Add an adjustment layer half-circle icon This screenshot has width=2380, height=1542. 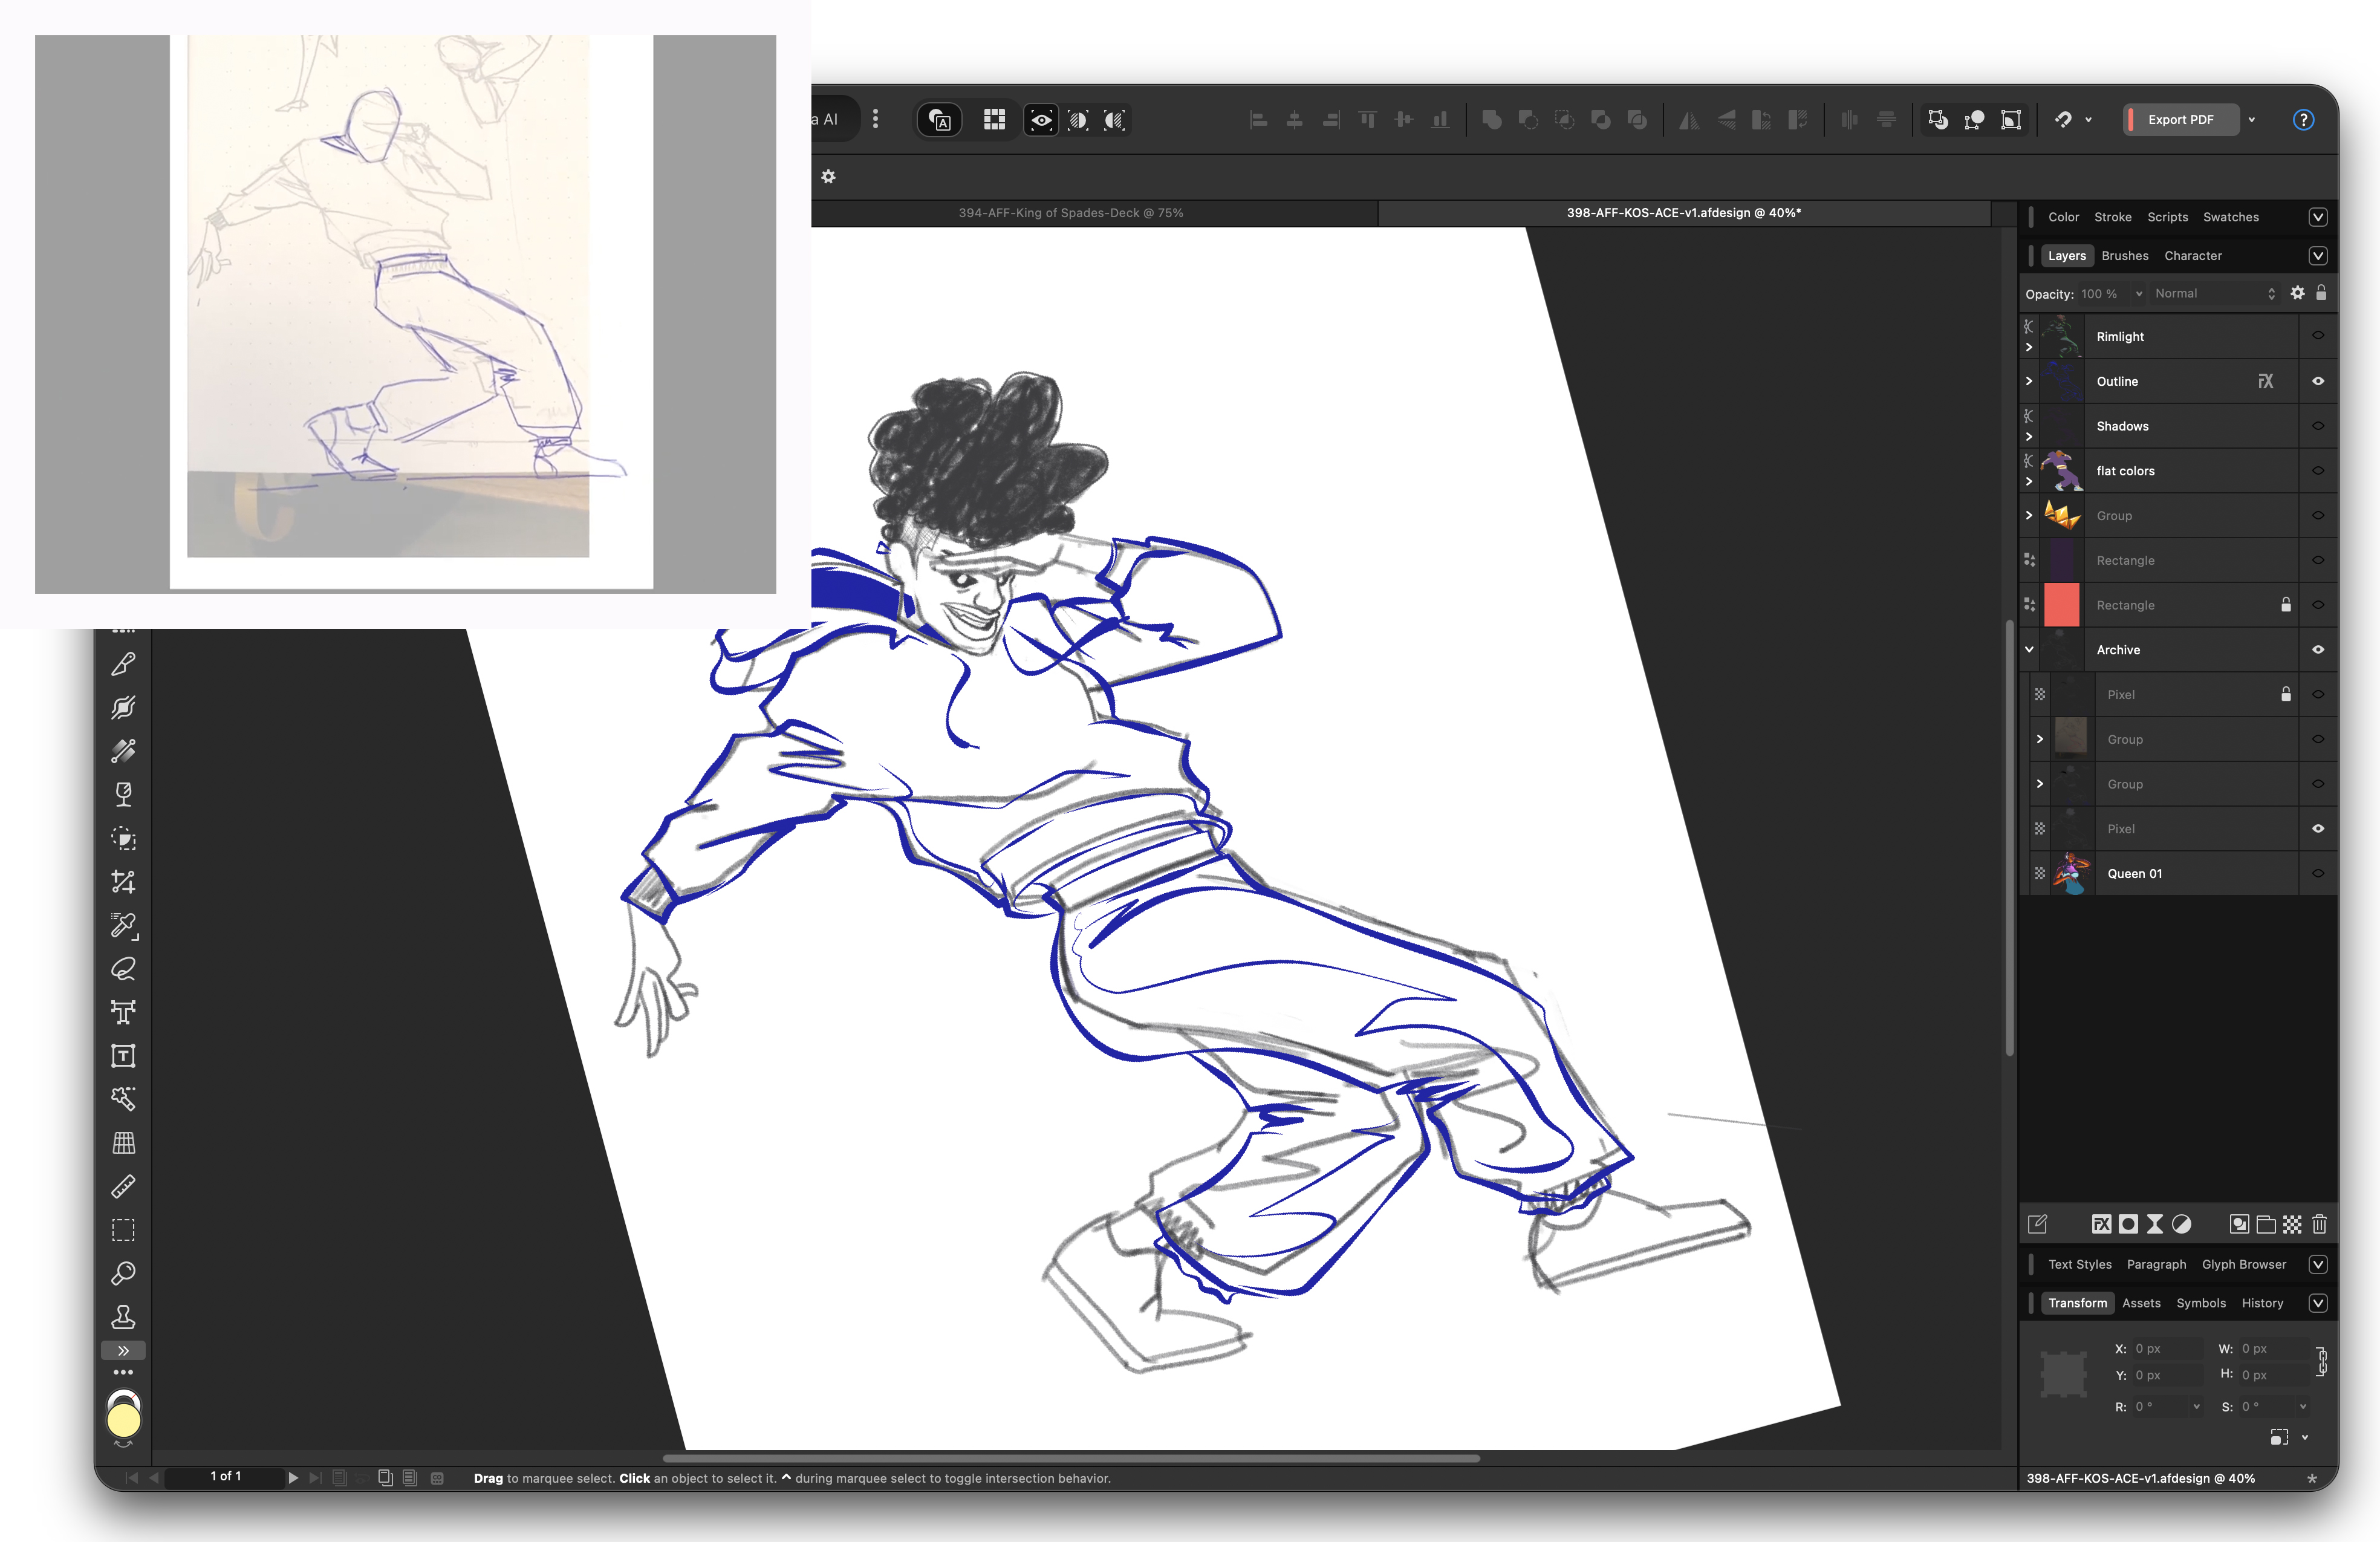click(x=2182, y=1224)
